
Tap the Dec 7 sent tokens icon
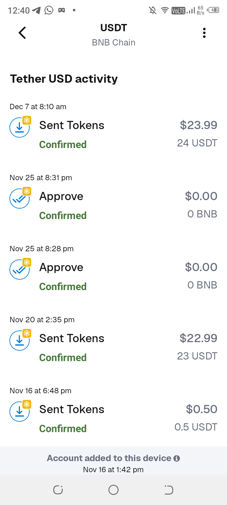(20, 127)
